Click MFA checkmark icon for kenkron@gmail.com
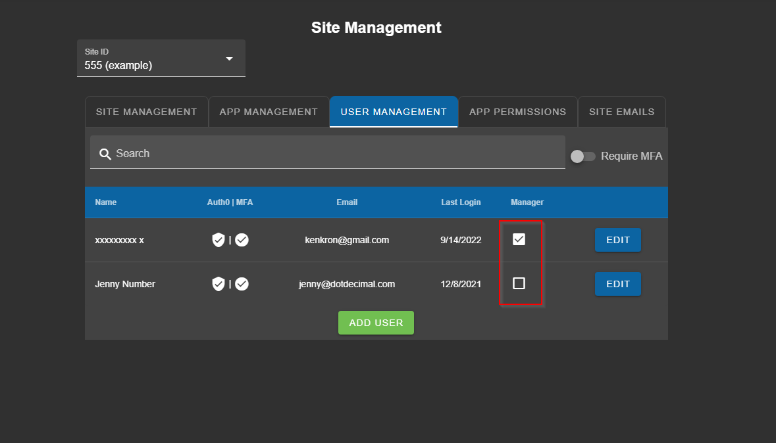Screen dimensions: 776x443 point(242,240)
